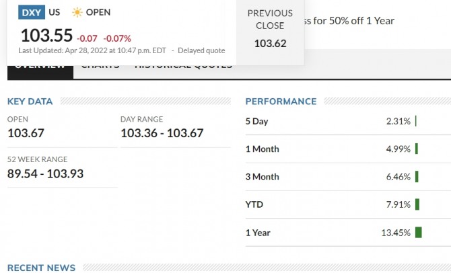This screenshot has height=273, width=451.
Task: Click the 1 Year performance green bar
Action: pyautogui.click(x=419, y=233)
